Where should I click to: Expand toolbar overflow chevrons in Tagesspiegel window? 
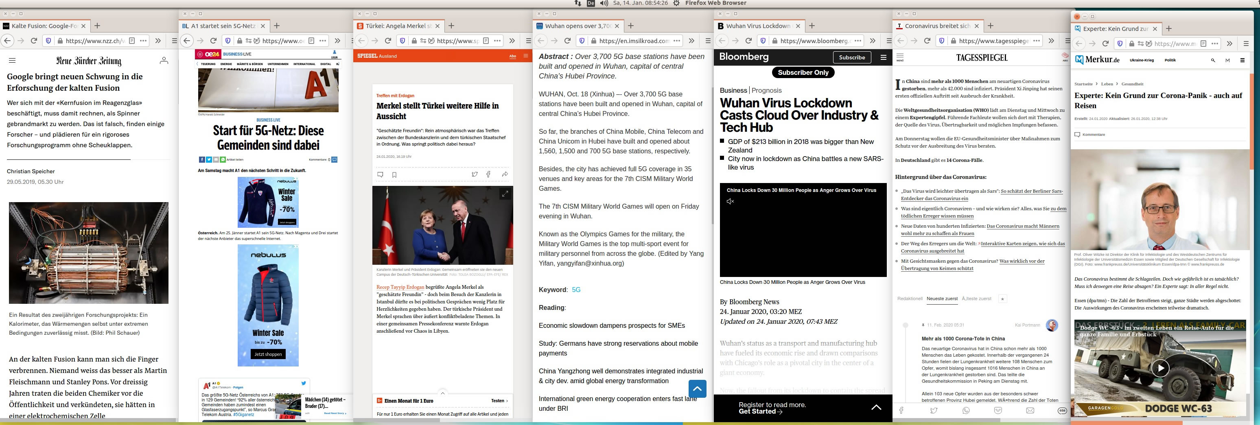coord(1052,41)
